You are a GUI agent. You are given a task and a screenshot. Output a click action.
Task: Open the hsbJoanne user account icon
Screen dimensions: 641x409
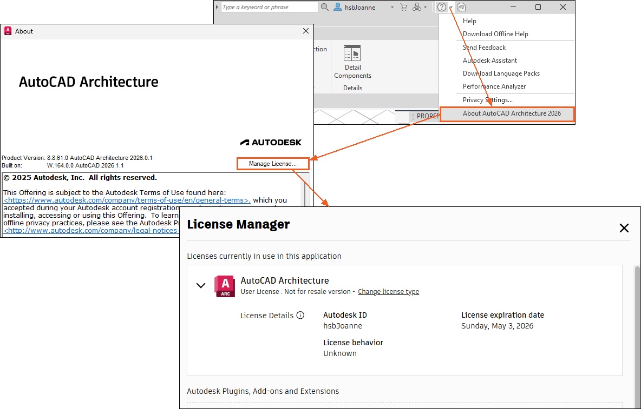coord(338,7)
